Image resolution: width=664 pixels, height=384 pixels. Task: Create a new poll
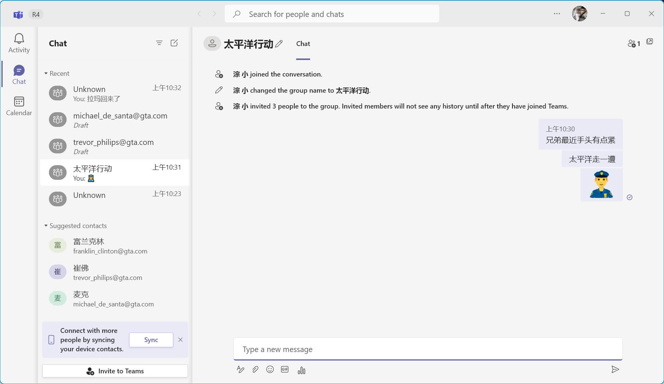click(302, 370)
